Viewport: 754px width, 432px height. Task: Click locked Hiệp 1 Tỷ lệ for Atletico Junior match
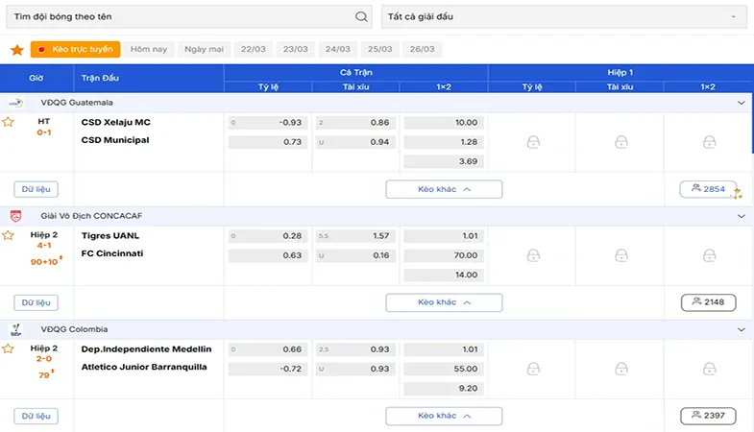533,369
